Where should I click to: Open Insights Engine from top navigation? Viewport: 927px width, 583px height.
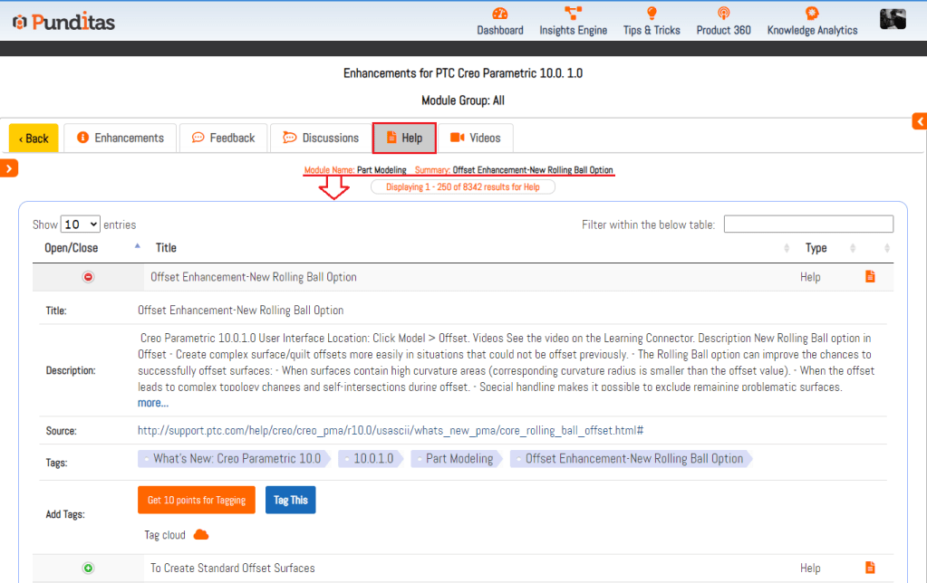coord(573,14)
